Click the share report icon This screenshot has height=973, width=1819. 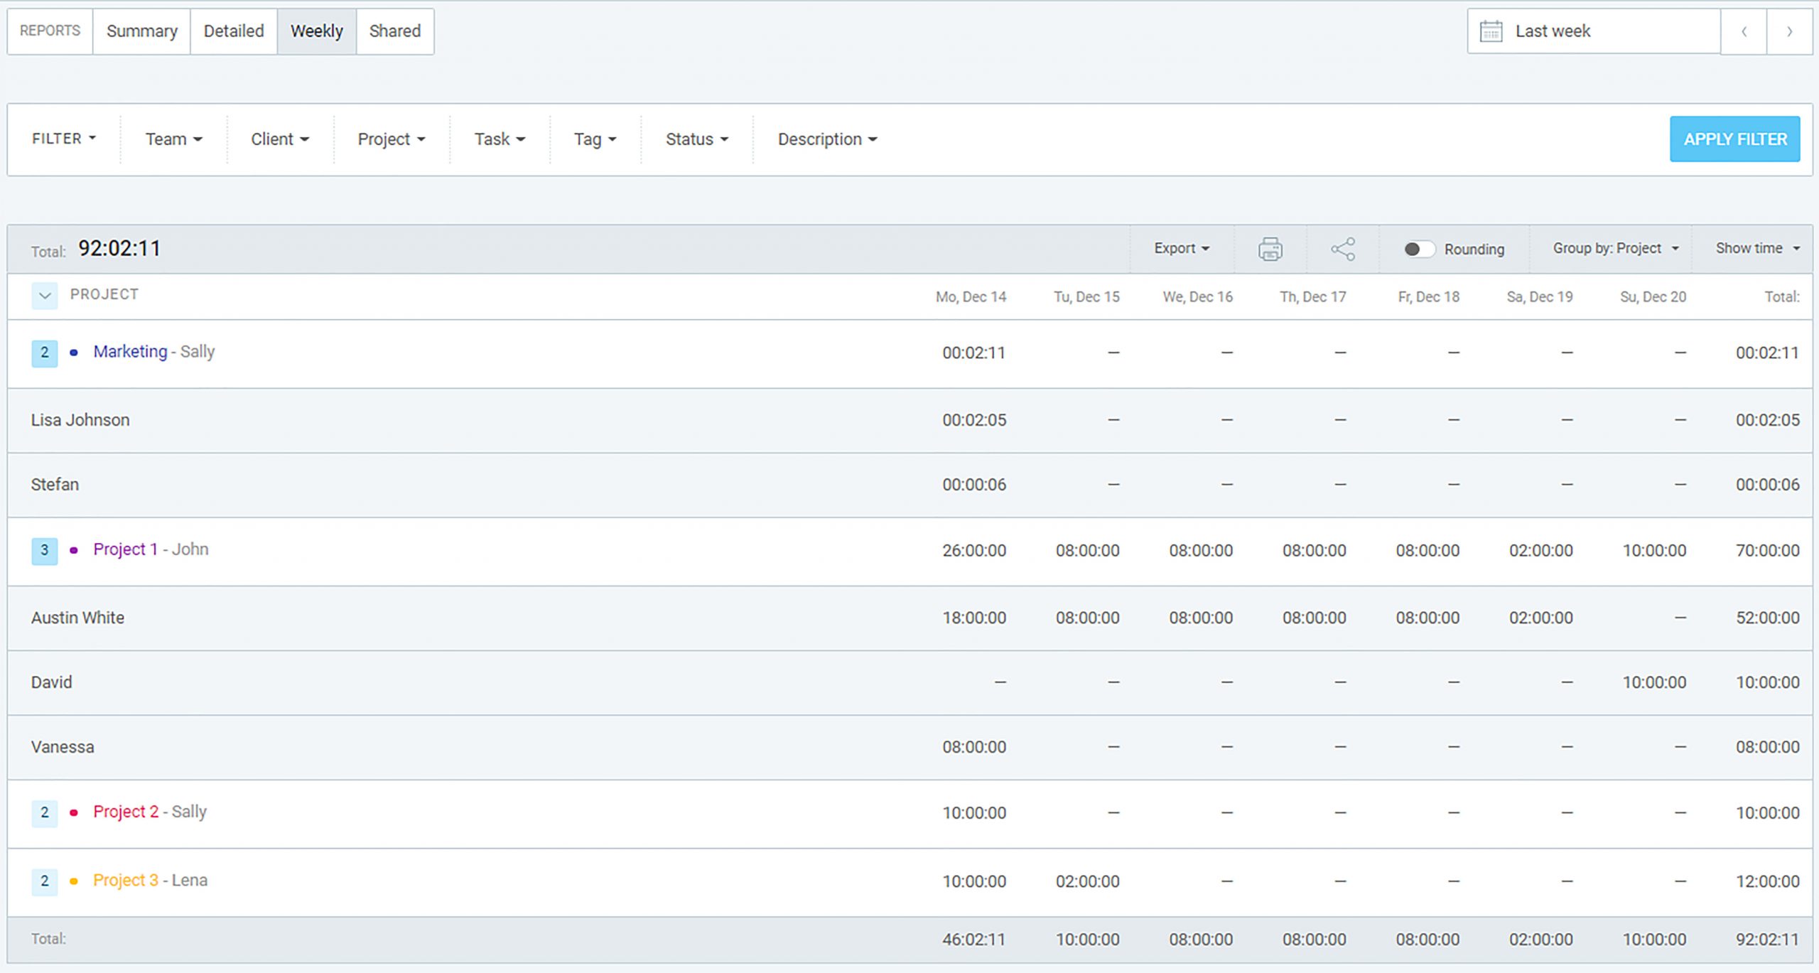1342,249
